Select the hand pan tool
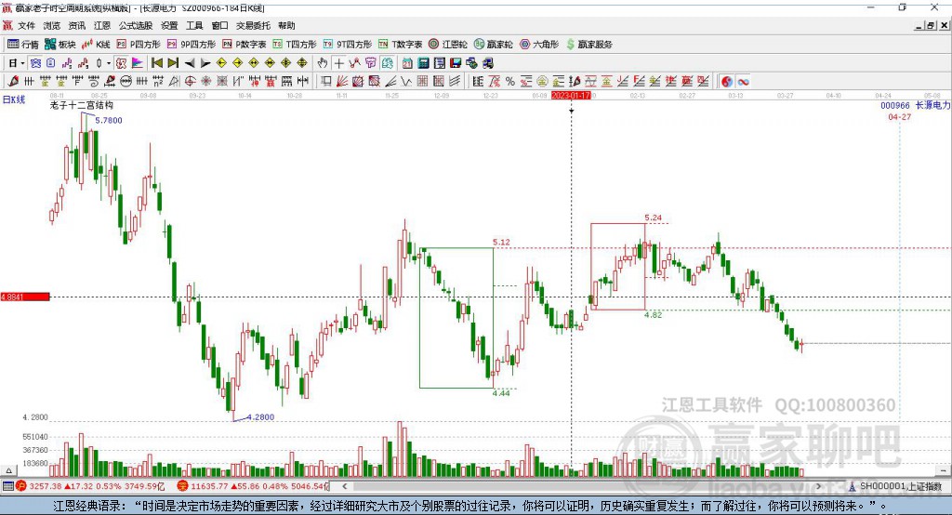The image size is (952, 515). coord(323,63)
